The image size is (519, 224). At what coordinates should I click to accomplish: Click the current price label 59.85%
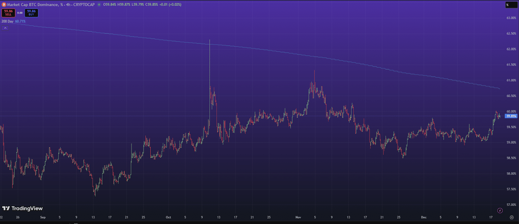point(511,116)
